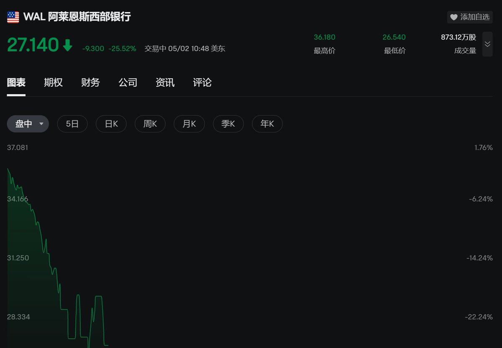Click the -6.24% percent axis label

coord(481,199)
